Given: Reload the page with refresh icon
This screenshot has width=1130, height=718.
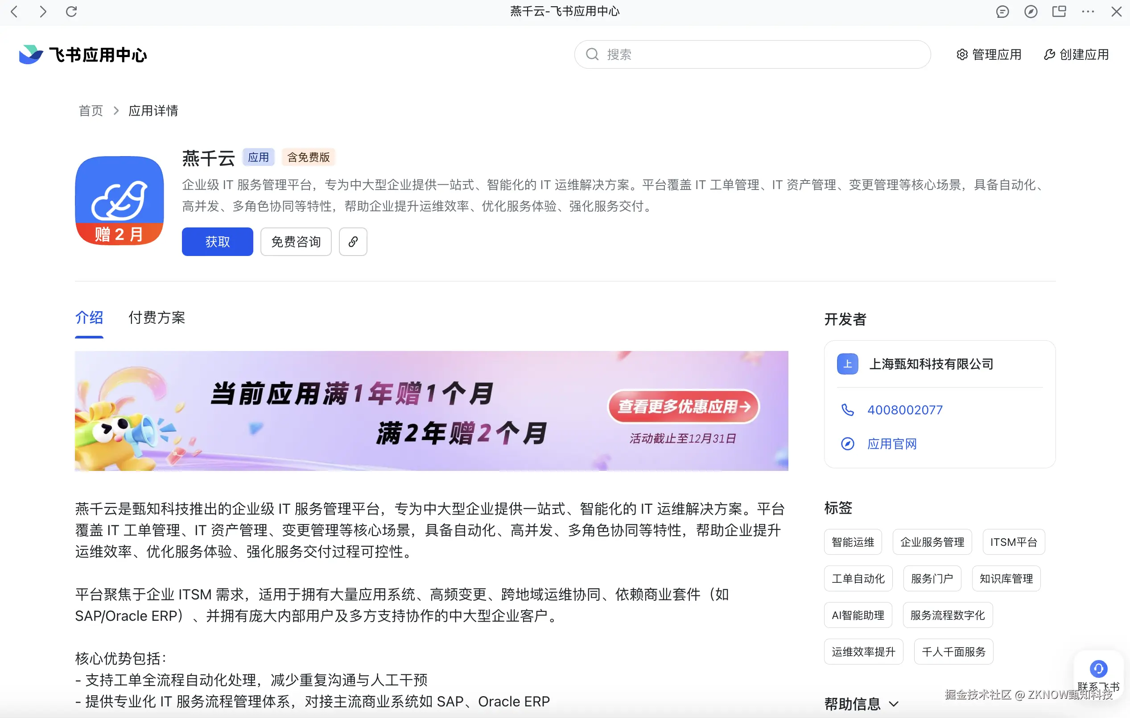Looking at the screenshot, I should 71,11.
